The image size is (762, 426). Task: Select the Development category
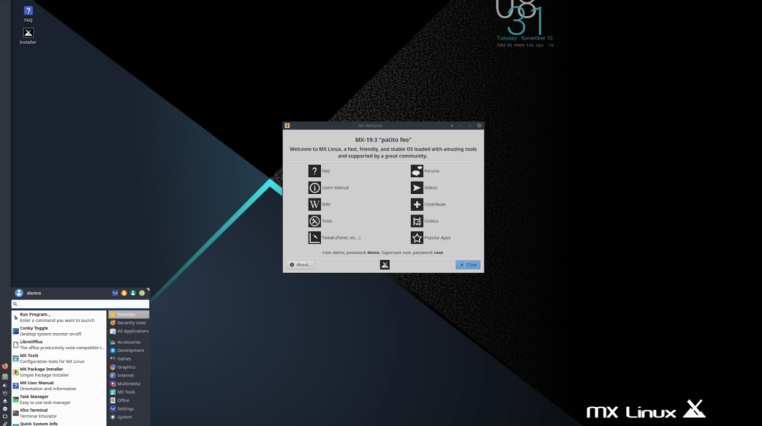coord(129,351)
